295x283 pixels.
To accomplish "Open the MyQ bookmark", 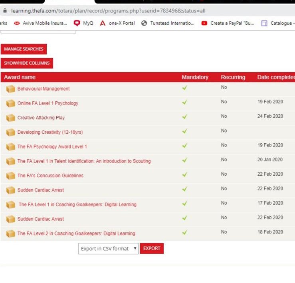I will pyautogui.click(x=83, y=23).
